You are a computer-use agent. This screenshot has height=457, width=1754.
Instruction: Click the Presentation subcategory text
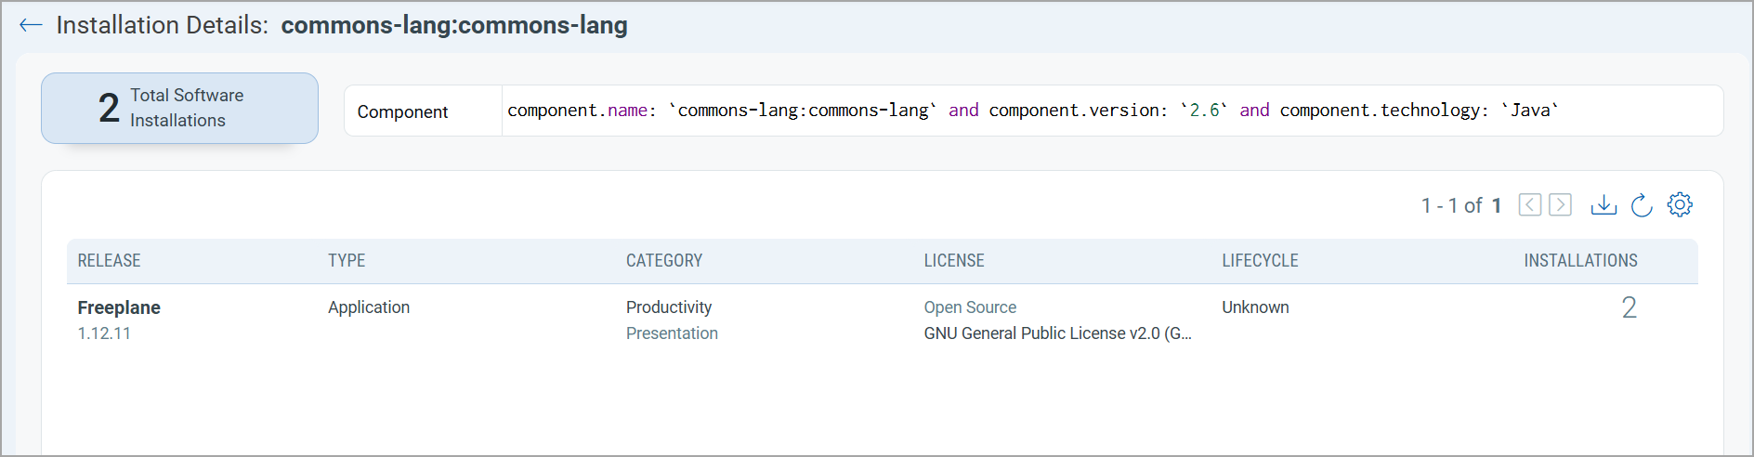[x=672, y=333]
